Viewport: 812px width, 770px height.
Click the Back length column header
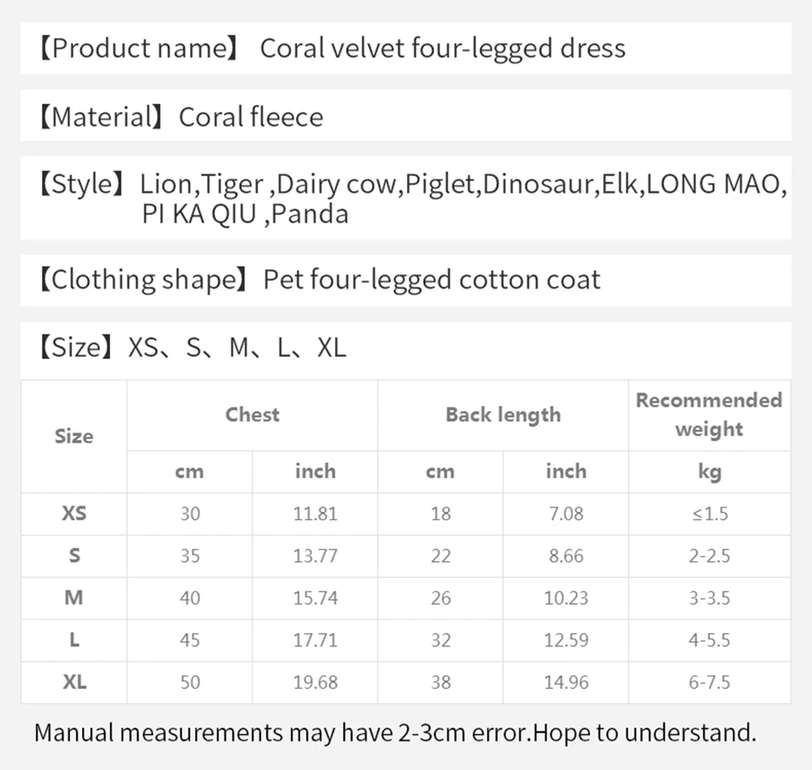pyautogui.click(x=502, y=415)
